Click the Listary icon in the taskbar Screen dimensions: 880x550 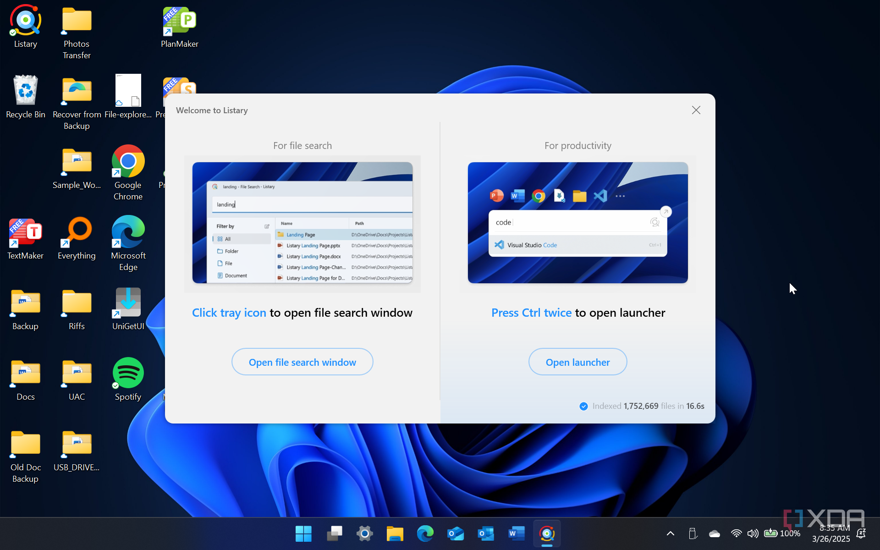coord(547,533)
